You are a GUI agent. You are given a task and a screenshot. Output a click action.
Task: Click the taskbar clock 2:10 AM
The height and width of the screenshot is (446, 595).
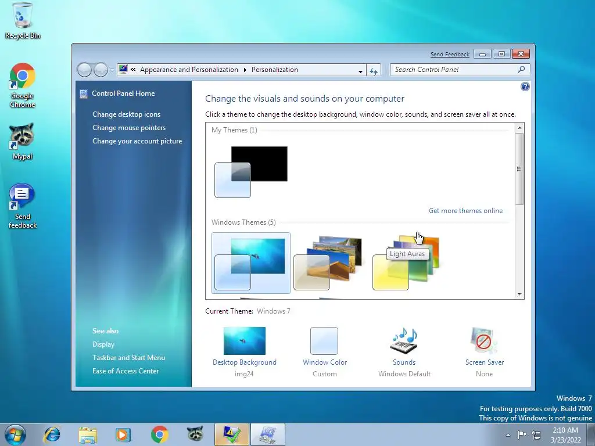coord(565,435)
